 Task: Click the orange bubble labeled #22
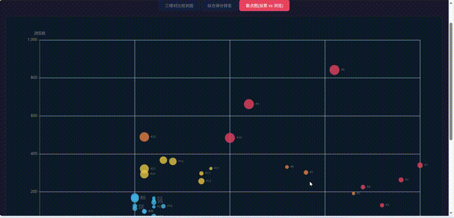[x=144, y=137]
